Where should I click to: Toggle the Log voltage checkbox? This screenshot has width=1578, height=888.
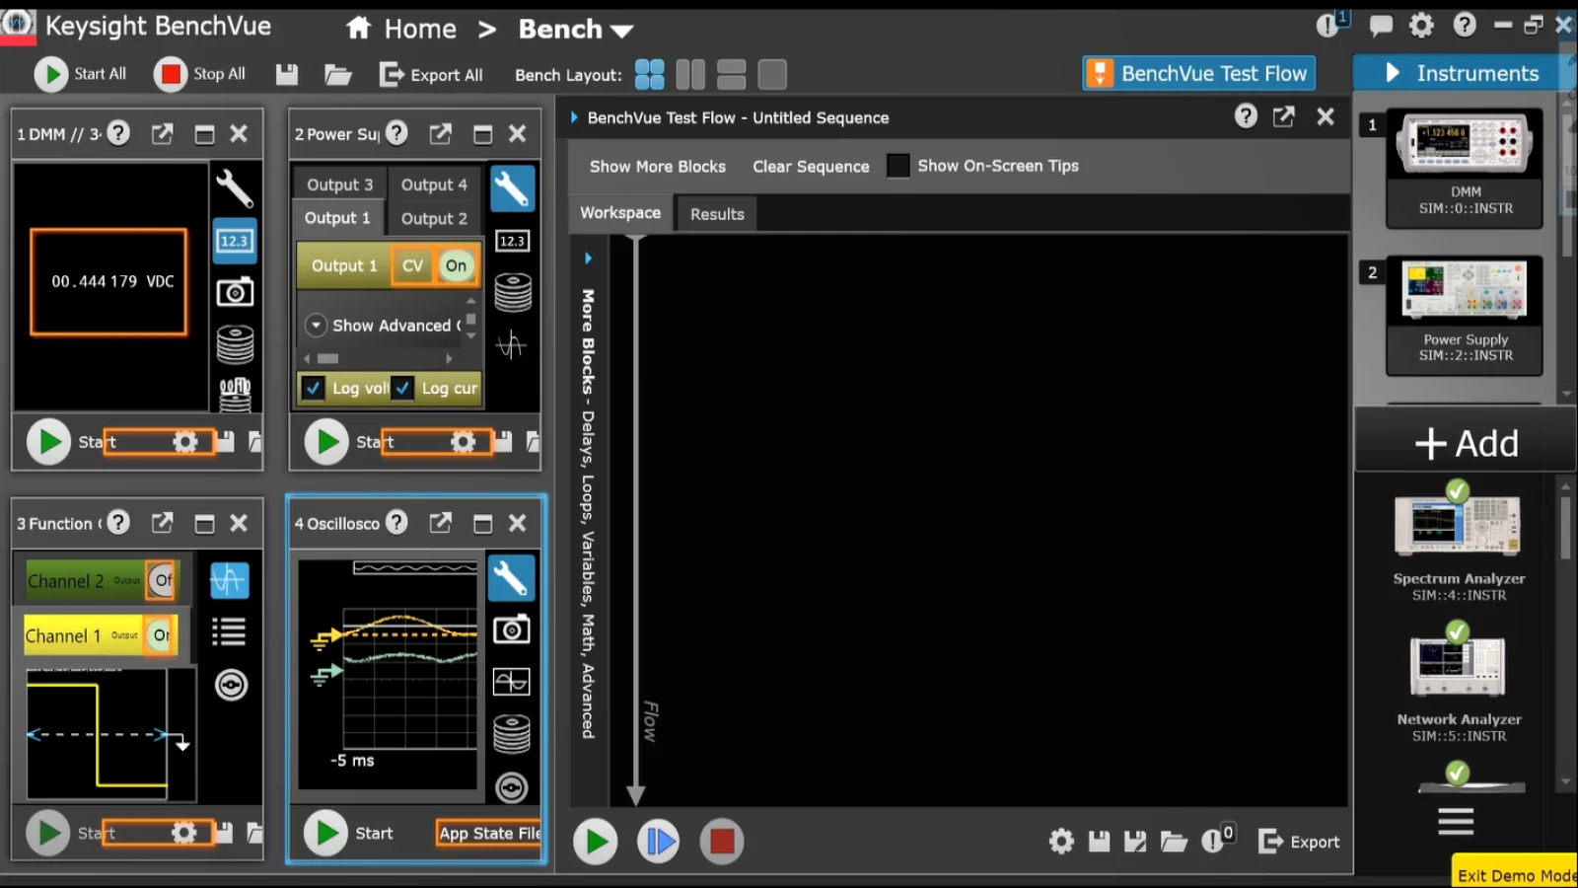pyautogui.click(x=314, y=388)
